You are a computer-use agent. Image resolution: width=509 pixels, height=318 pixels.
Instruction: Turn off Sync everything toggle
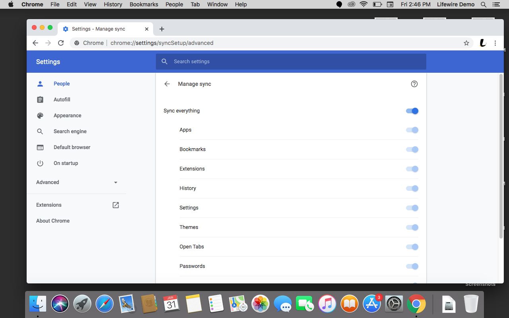point(412,111)
